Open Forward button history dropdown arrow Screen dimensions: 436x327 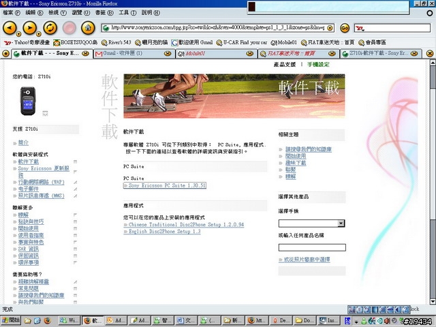(x=38, y=34)
